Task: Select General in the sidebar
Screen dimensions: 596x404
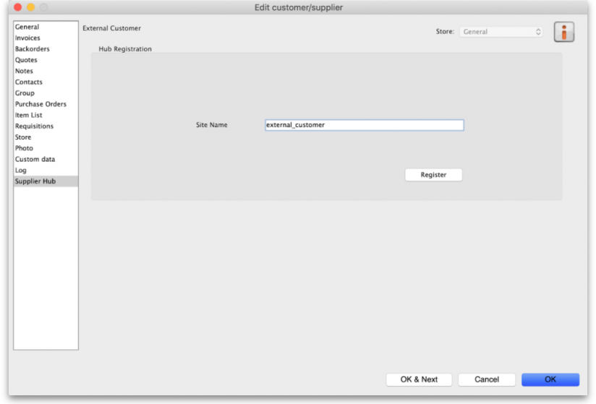Action: (x=27, y=27)
